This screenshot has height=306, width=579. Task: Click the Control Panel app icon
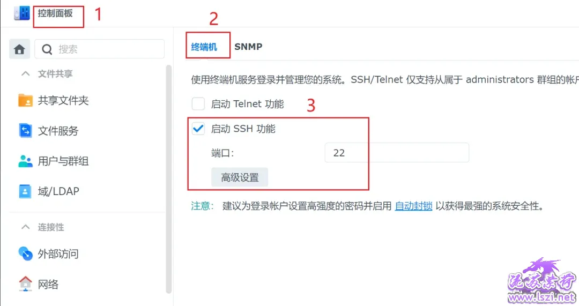(x=22, y=13)
